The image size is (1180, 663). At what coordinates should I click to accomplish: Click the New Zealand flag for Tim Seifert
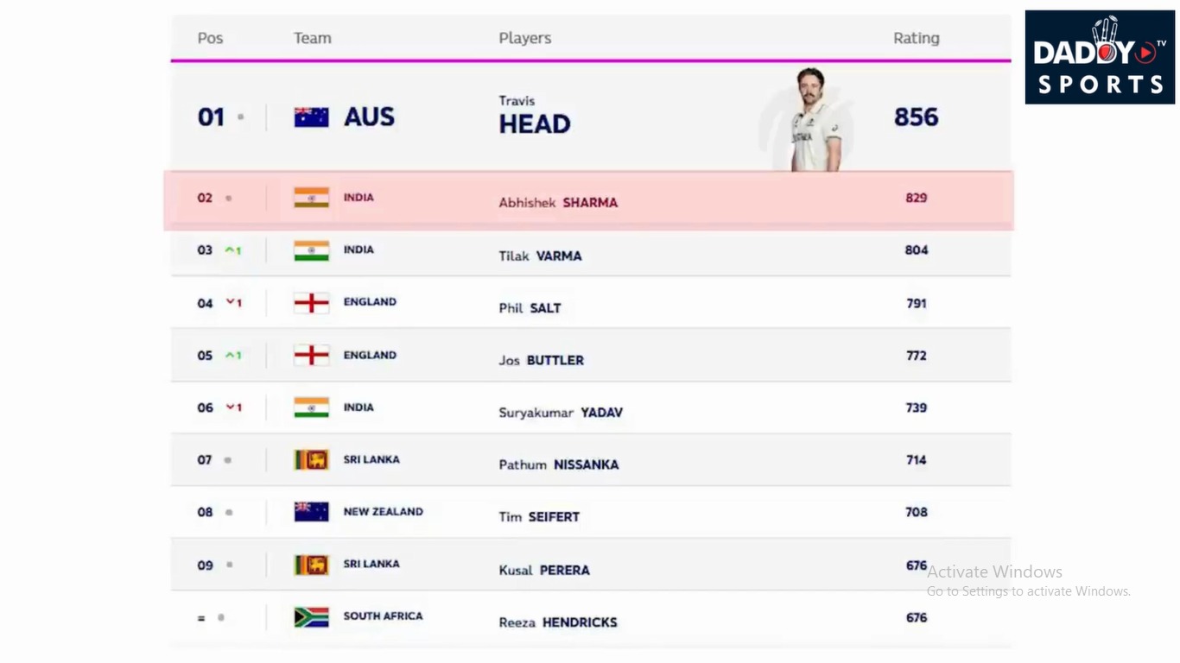pos(311,512)
